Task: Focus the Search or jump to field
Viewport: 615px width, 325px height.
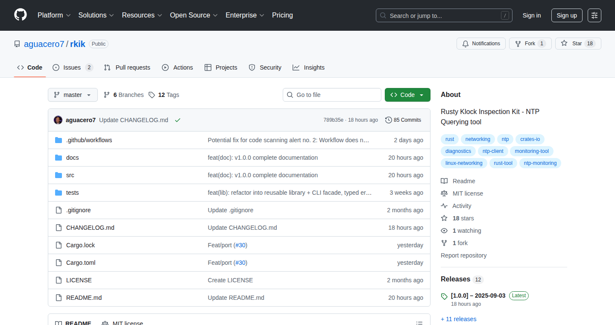Action: [444, 15]
